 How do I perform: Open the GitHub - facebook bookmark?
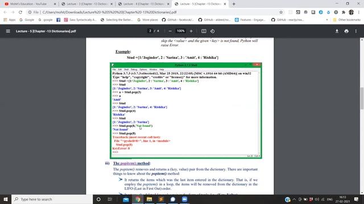178,20
